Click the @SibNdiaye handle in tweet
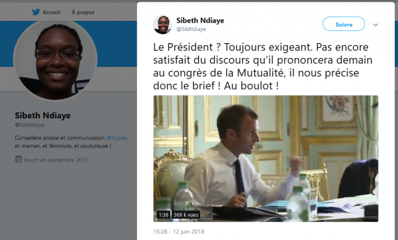 [191, 29]
